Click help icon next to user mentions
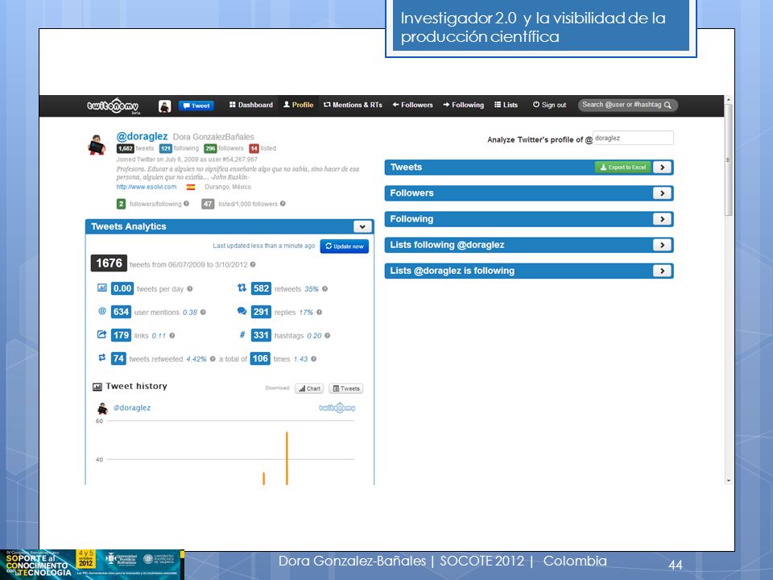Viewport: 773px width, 580px height. tap(203, 313)
